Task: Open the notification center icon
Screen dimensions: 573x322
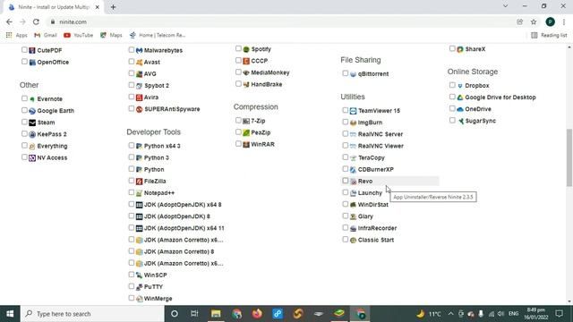Action: [559, 314]
